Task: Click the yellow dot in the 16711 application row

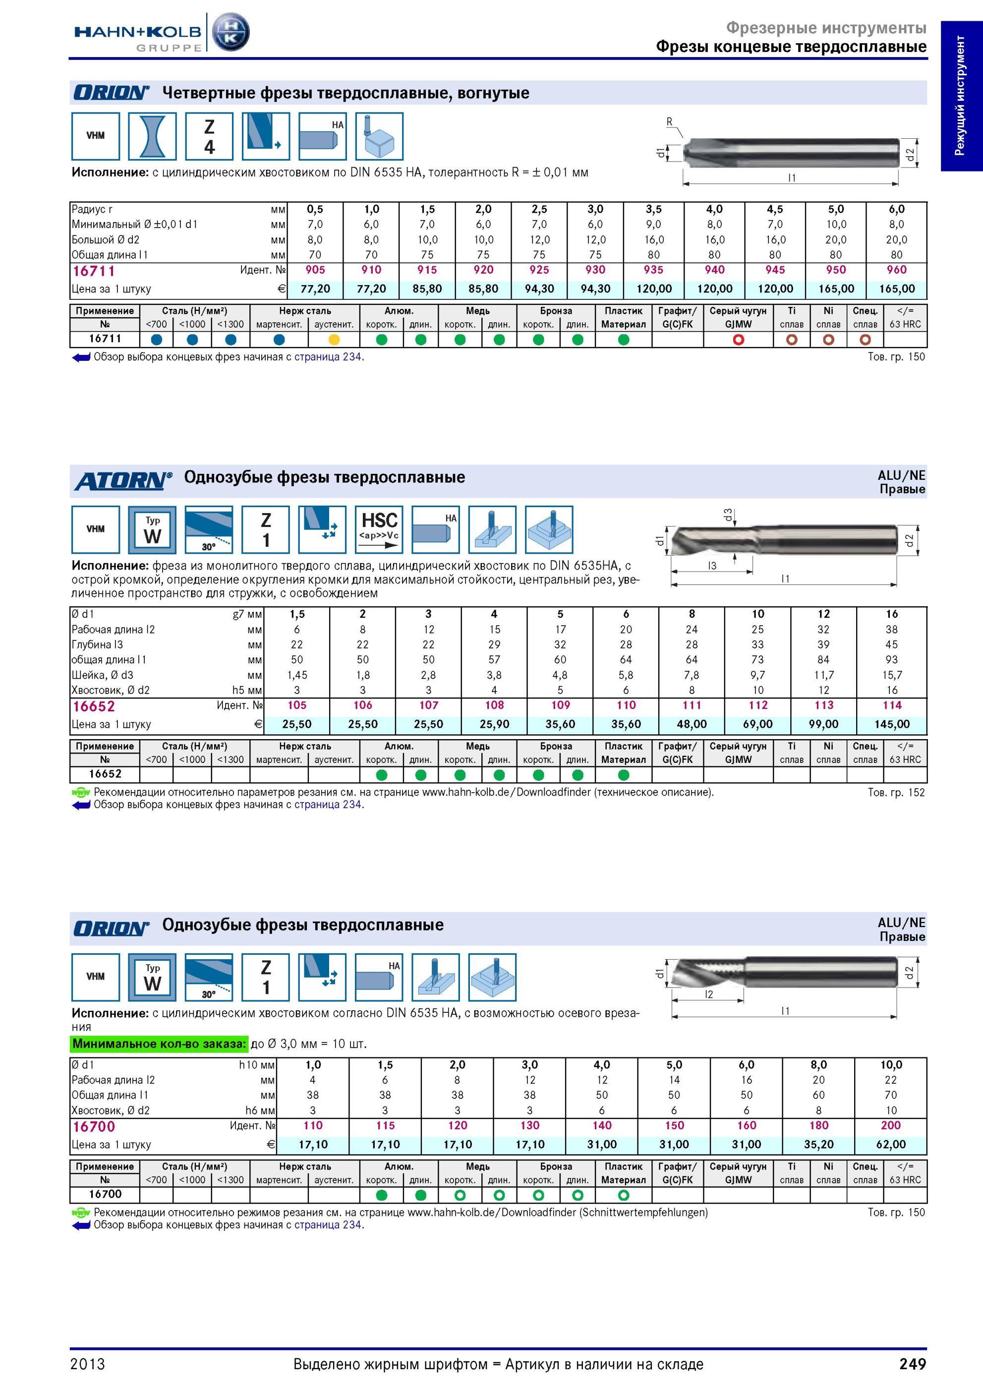Action: click(334, 340)
